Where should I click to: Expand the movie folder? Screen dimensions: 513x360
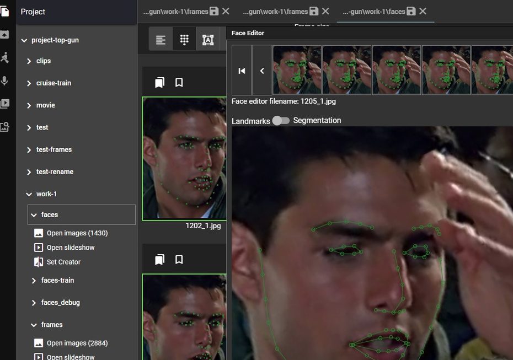[29, 106]
